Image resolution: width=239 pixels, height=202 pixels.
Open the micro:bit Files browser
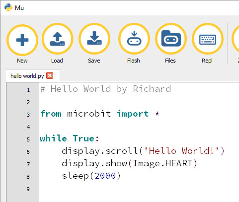[x=171, y=39]
